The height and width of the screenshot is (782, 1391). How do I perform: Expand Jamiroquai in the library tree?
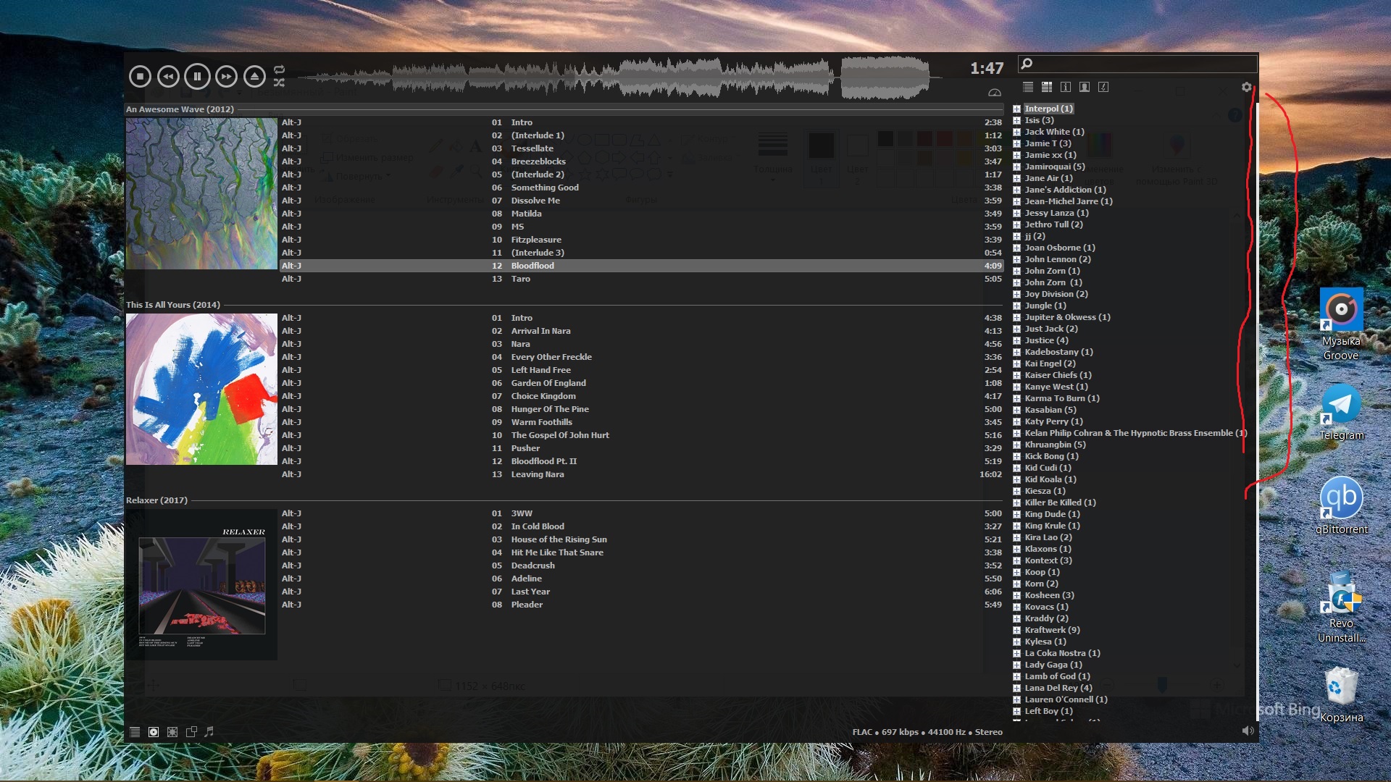pos(1016,167)
